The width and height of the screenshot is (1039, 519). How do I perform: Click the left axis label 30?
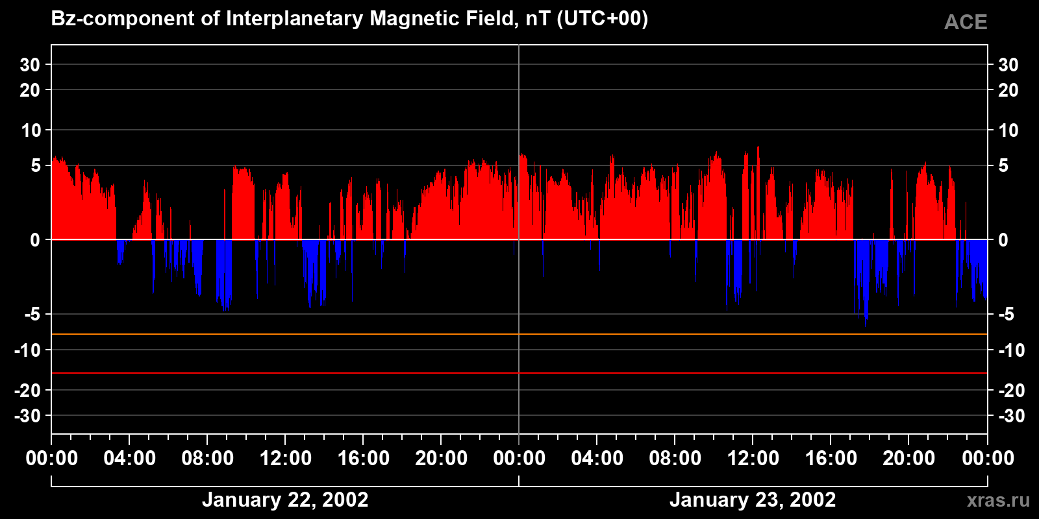(x=30, y=65)
